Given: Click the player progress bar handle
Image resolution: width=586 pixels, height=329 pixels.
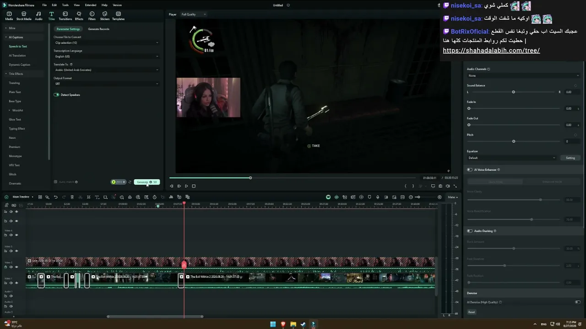Looking at the screenshot, I should tap(250, 178).
